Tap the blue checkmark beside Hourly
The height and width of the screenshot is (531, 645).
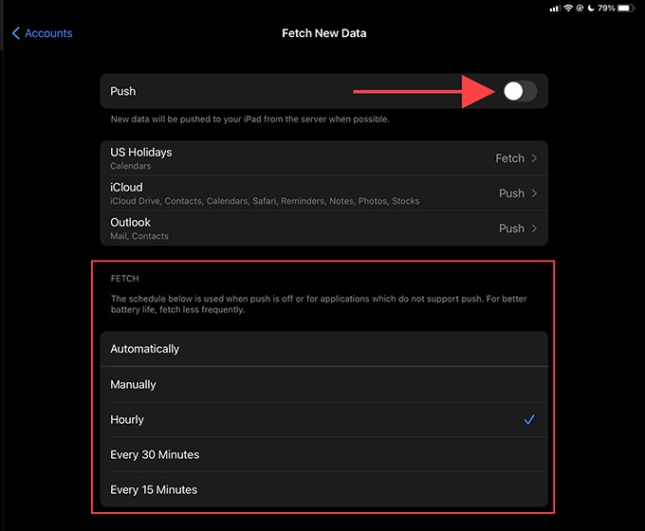pos(529,419)
